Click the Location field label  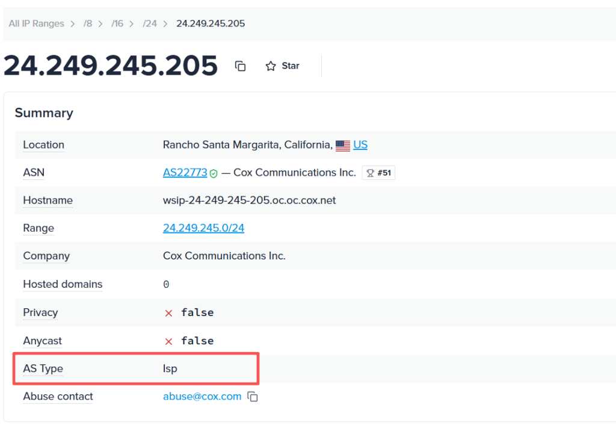tap(43, 144)
